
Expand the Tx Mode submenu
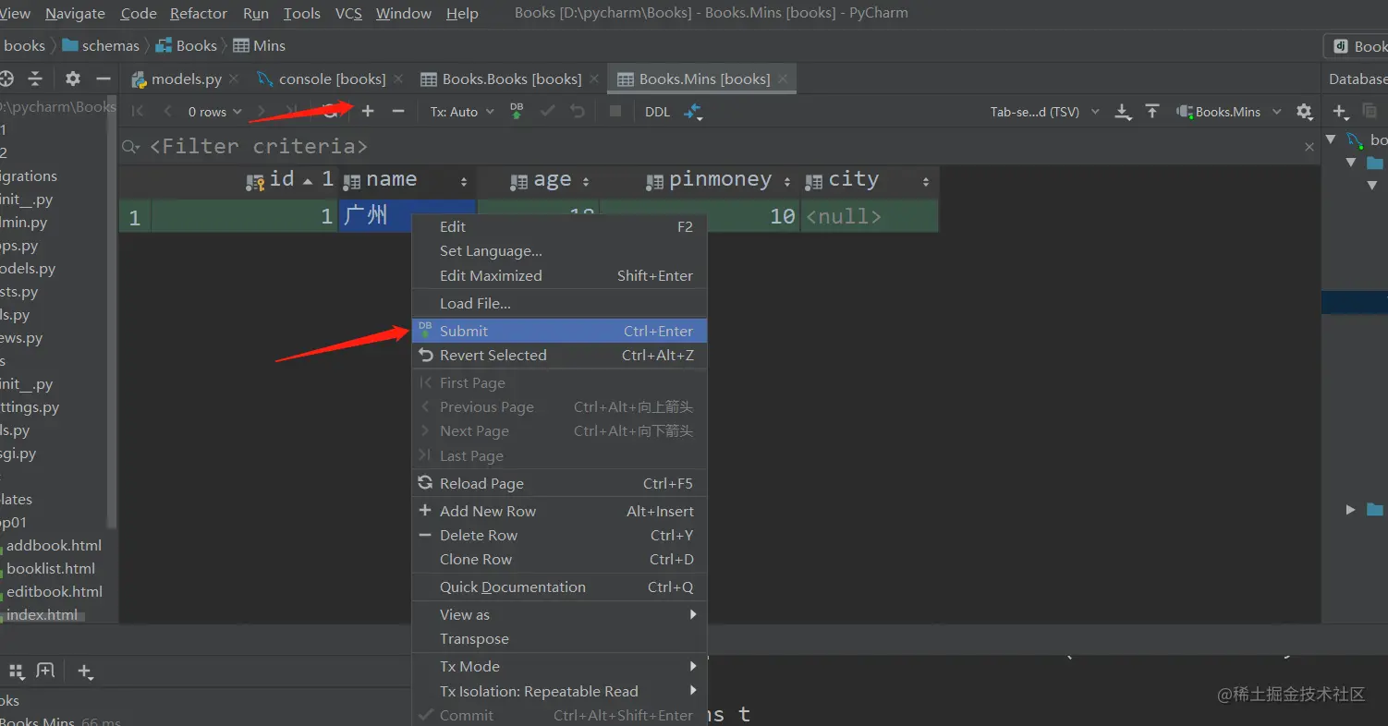(x=559, y=667)
